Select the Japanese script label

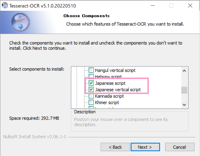(110, 83)
